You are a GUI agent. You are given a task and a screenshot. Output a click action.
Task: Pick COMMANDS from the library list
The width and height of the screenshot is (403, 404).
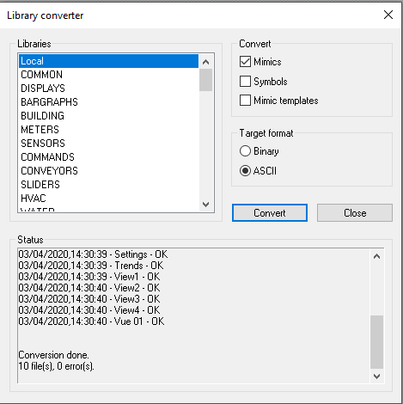[108, 157]
